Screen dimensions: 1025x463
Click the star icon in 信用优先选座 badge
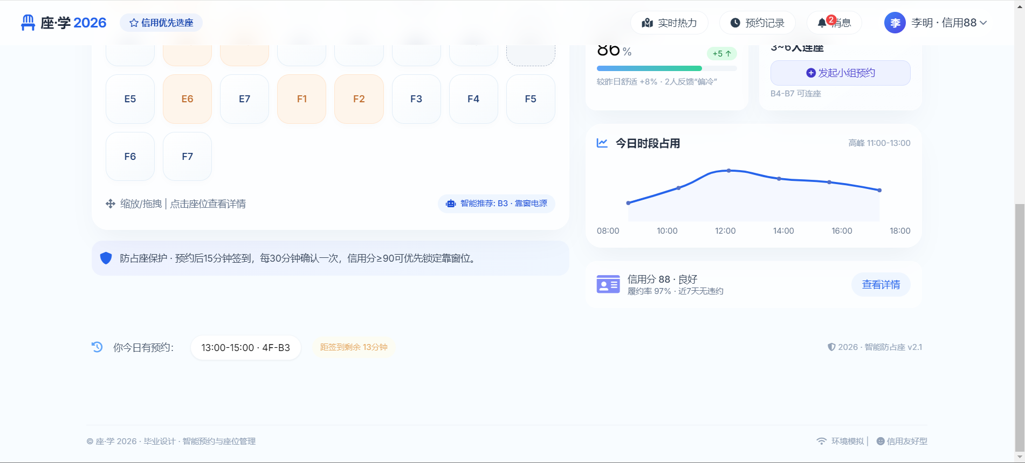click(134, 23)
